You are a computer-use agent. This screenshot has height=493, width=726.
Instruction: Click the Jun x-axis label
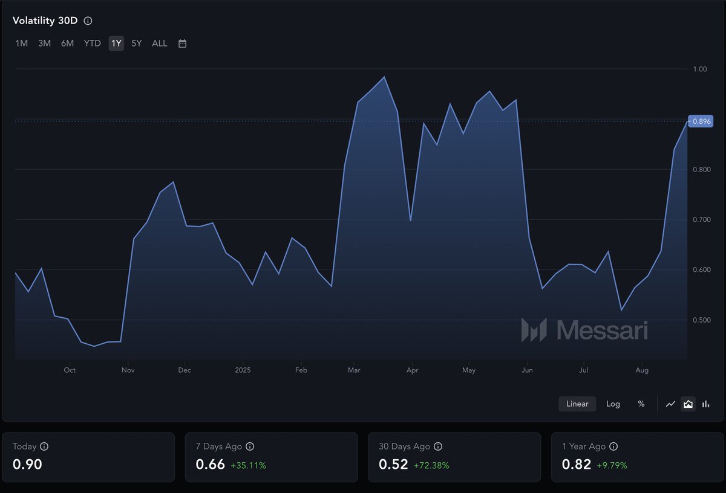(x=527, y=370)
